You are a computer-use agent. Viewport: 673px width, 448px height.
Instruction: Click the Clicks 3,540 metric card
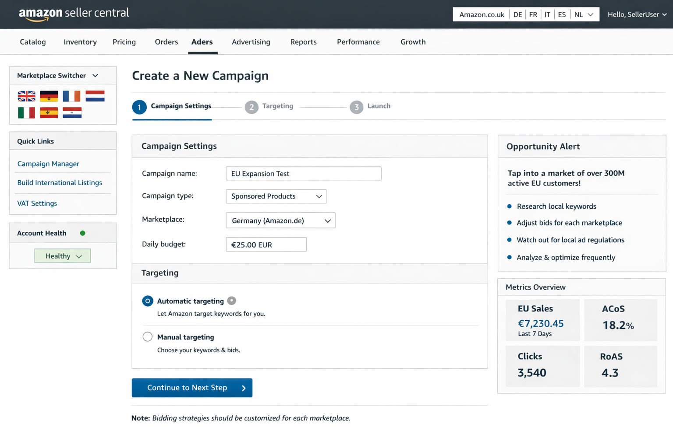542,366
